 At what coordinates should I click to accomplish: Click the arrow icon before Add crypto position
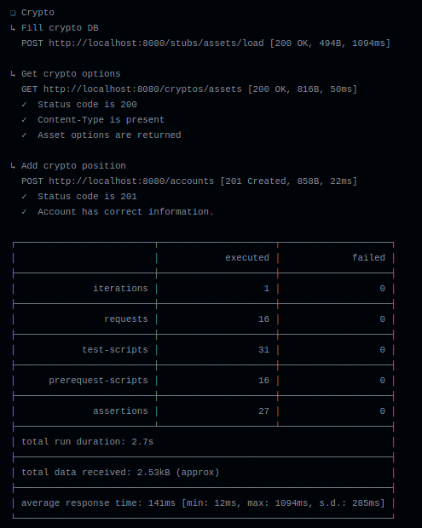pos(13,165)
